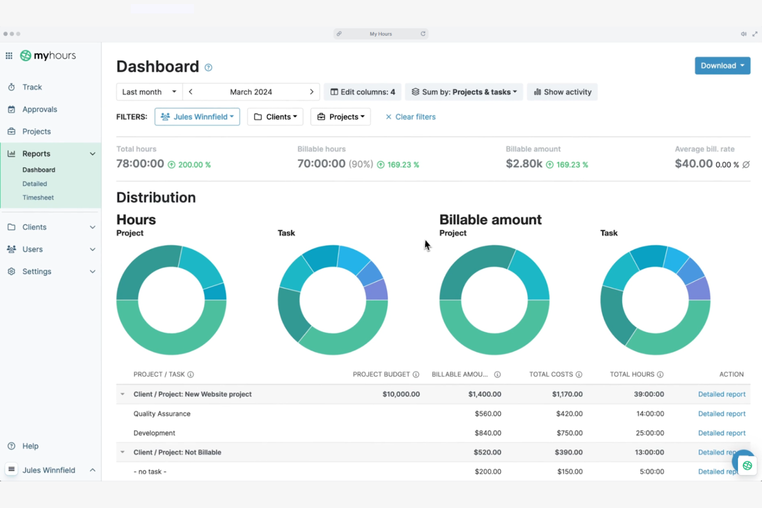The width and height of the screenshot is (762, 508).
Task: Go to next month arrow
Action: click(x=311, y=92)
